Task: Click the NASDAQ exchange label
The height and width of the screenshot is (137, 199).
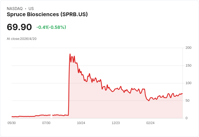Action: [15, 9]
